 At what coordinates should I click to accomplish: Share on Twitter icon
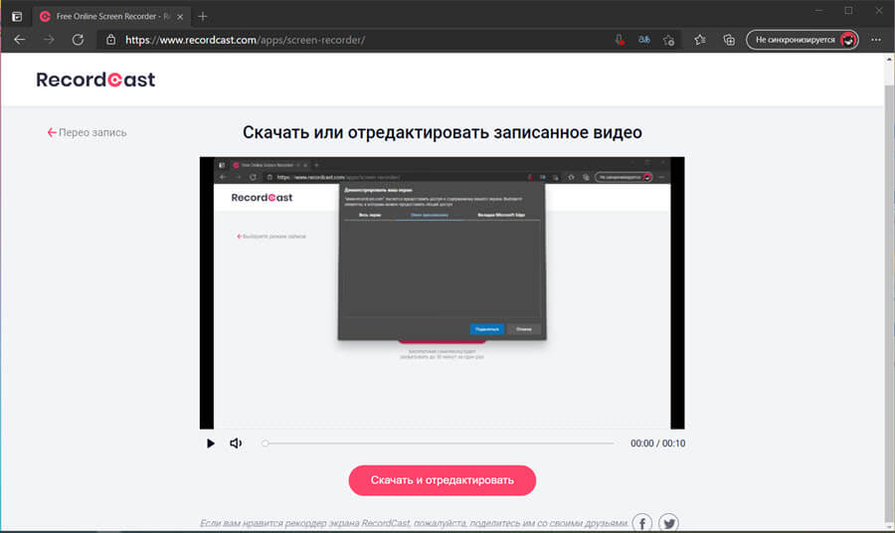coord(668,523)
